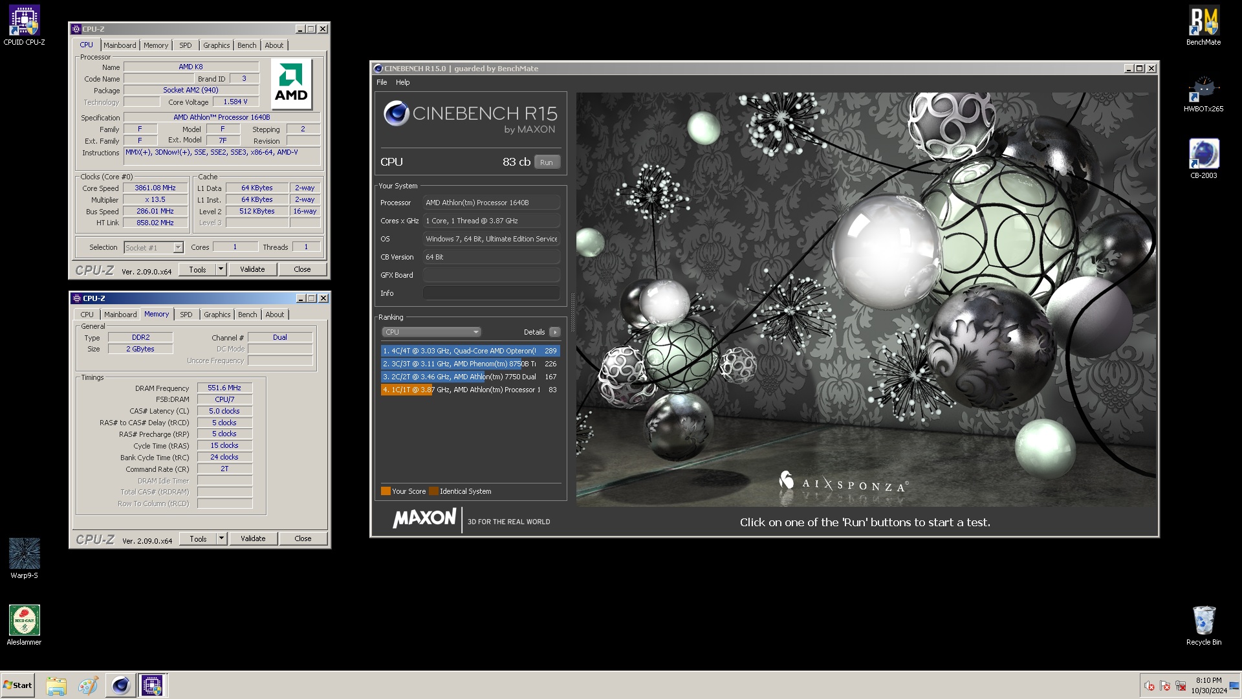The height and width of the screenshot is (699, 1242).
Task: Click the MAXON logo at bottom
Action: click(x=424, y=518)
